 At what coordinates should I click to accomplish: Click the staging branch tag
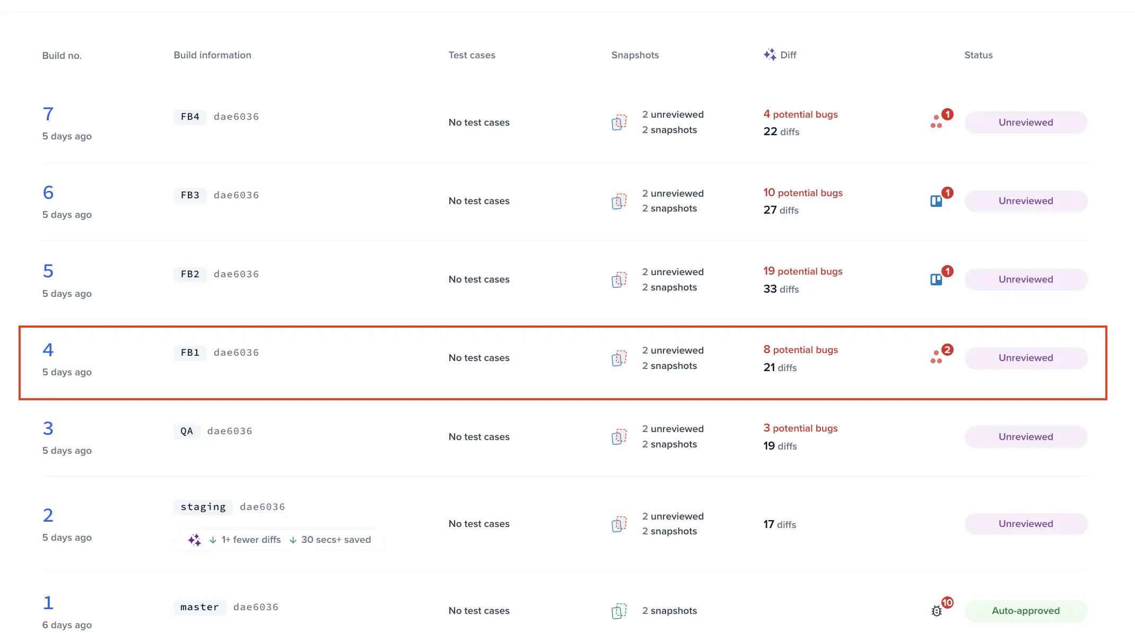tap(203, 507)
